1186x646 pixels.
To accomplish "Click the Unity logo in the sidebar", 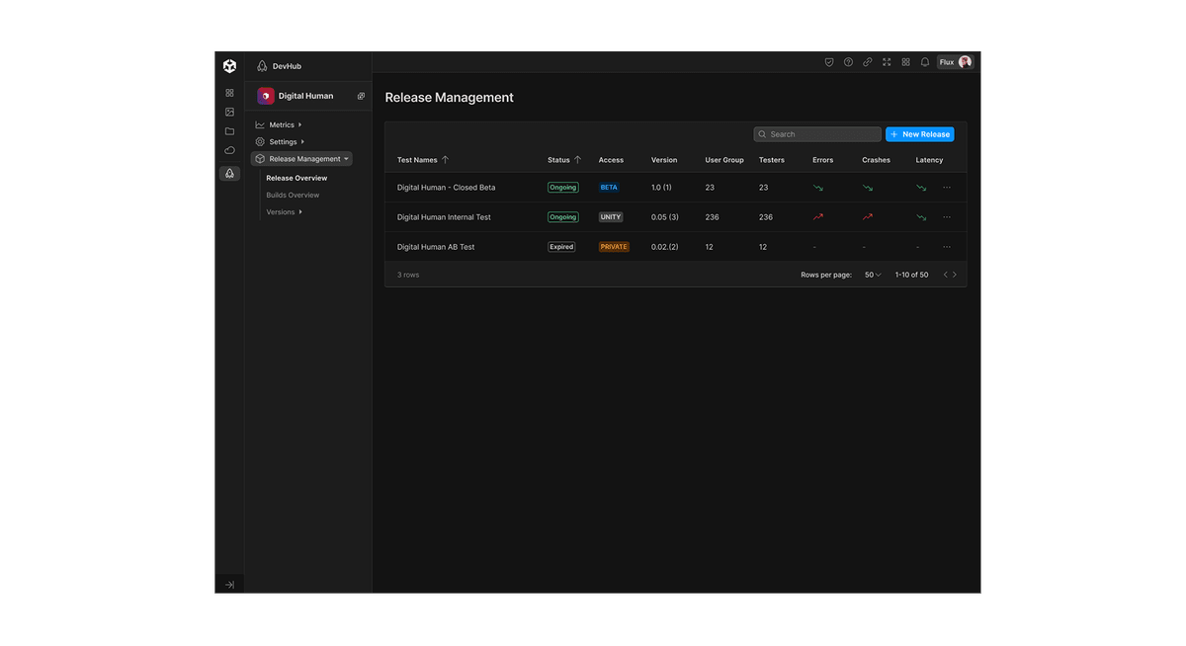I will (229, 66).
